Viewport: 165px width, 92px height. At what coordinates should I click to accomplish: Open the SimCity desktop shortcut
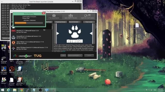coord(4,81)
